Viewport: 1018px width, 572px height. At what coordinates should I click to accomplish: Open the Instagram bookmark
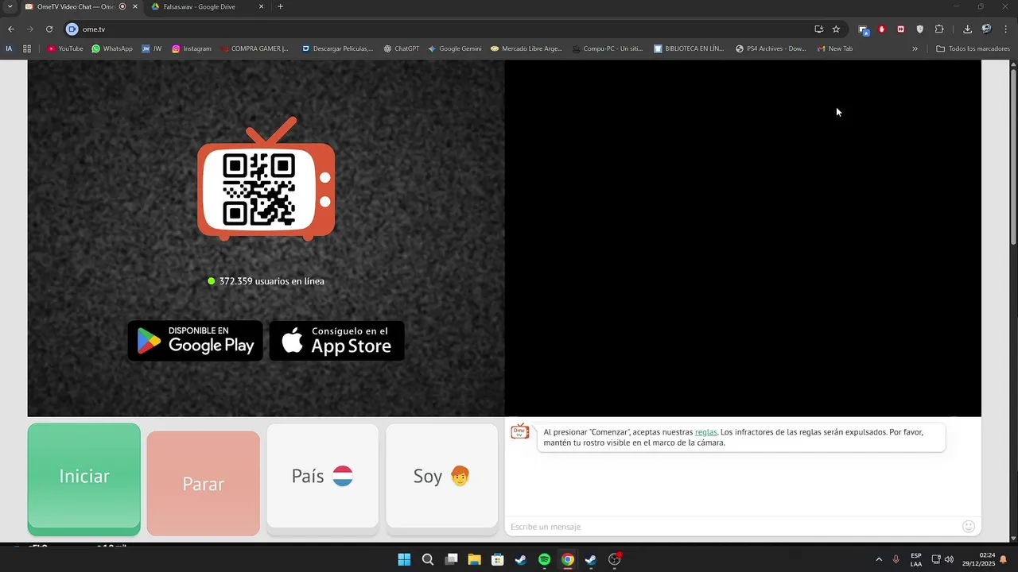192,48
